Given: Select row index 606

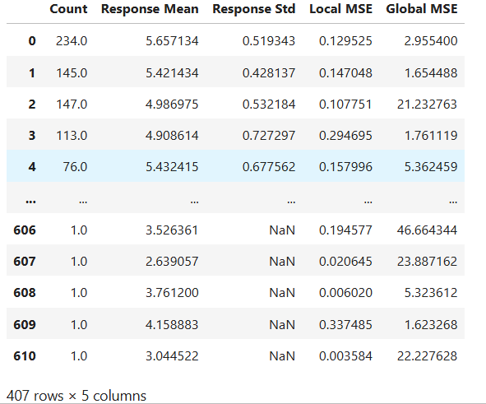Looking at the screenshot, I should [x=25, y=230].
